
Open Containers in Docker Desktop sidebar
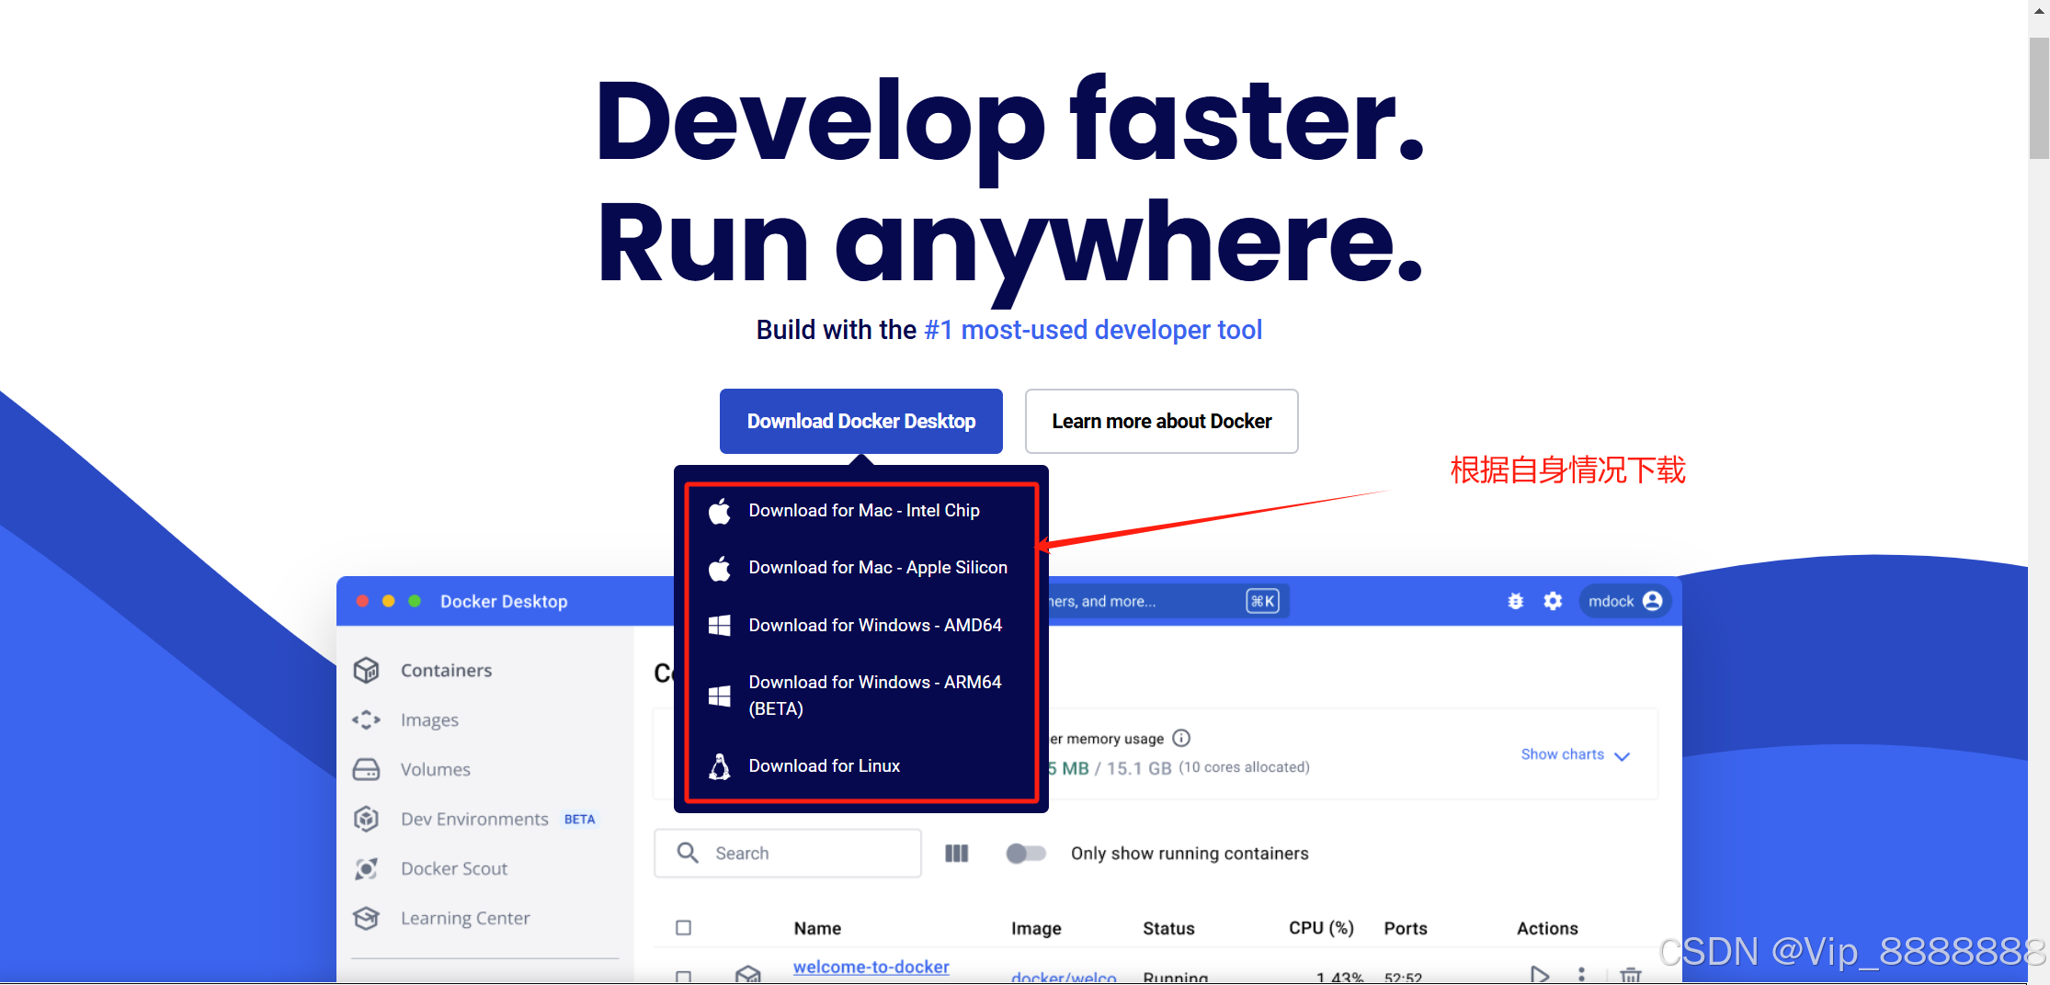pyautogui.click(x=446, y=671)
